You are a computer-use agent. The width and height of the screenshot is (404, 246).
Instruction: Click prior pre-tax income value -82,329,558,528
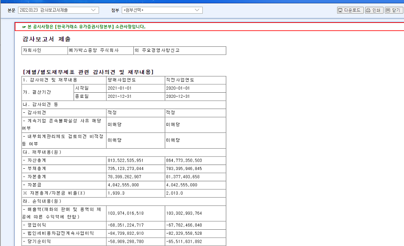(x=184, y=233)
